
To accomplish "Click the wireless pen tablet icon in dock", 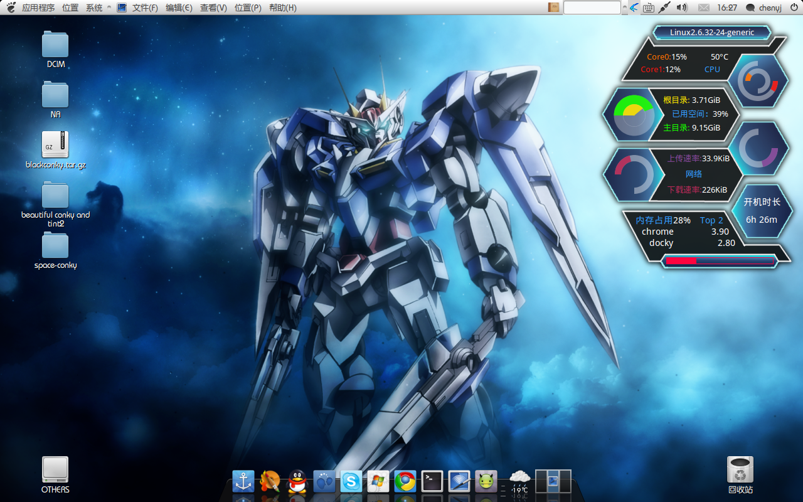I will [459, 481].
